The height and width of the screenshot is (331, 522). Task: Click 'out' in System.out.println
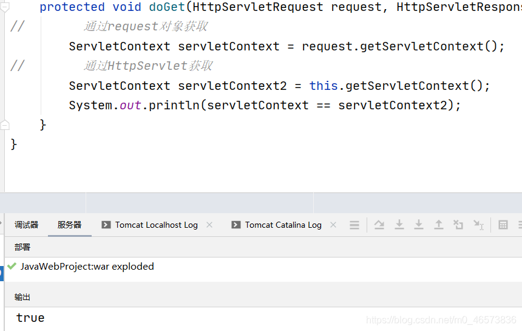point(130,106)
